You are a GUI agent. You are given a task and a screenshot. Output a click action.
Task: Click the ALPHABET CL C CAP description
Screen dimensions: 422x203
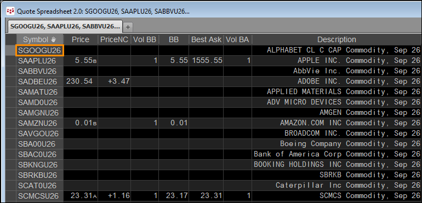click(337, 50)
